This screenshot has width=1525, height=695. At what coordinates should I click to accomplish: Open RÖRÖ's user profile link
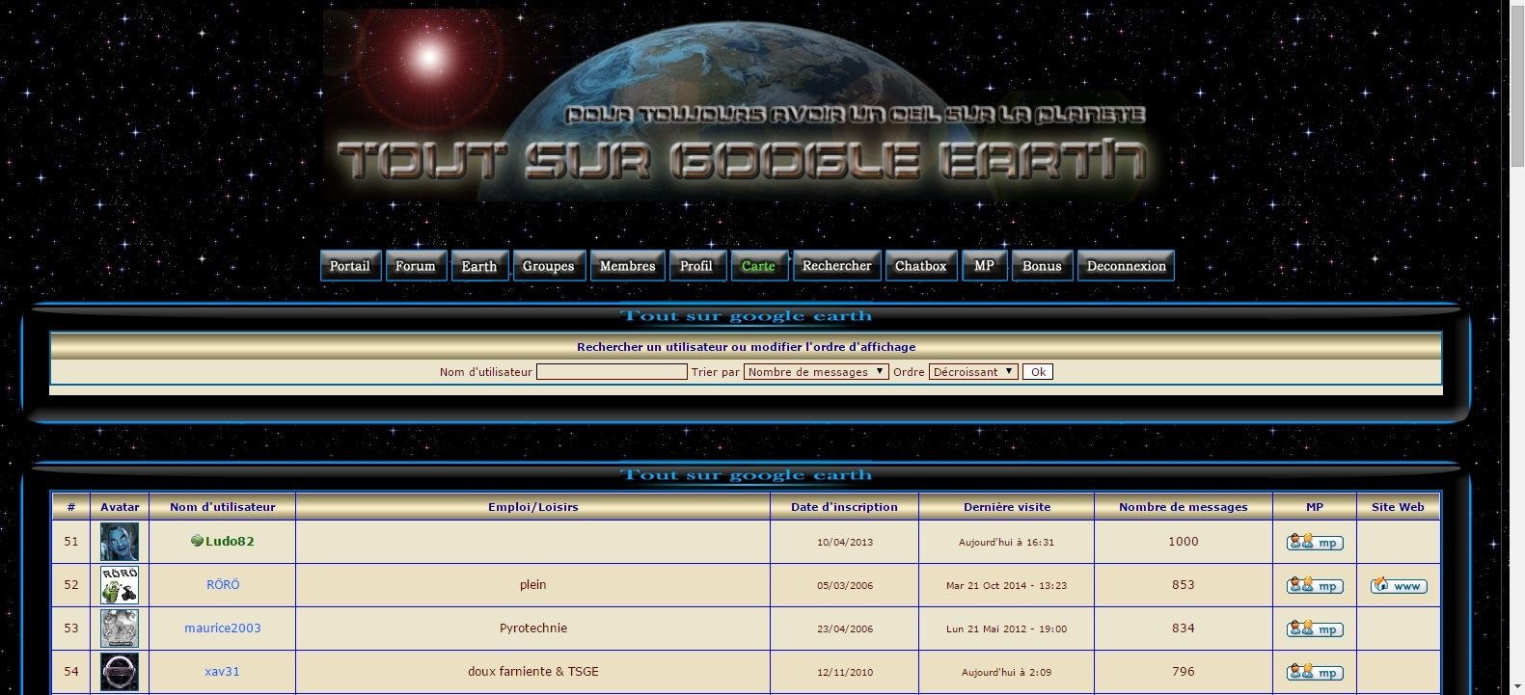(x=223, y=584)
